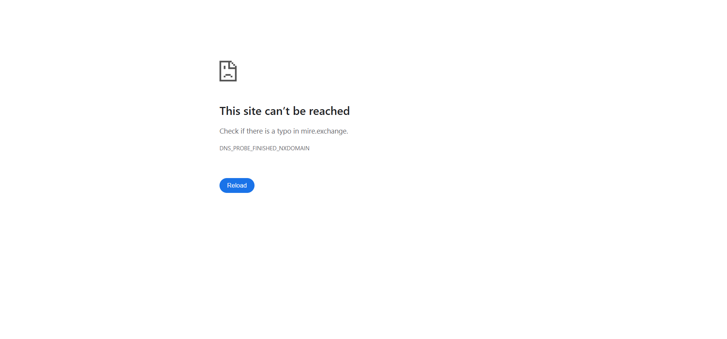Click the folded corner of the page icon

pos(234,64)
